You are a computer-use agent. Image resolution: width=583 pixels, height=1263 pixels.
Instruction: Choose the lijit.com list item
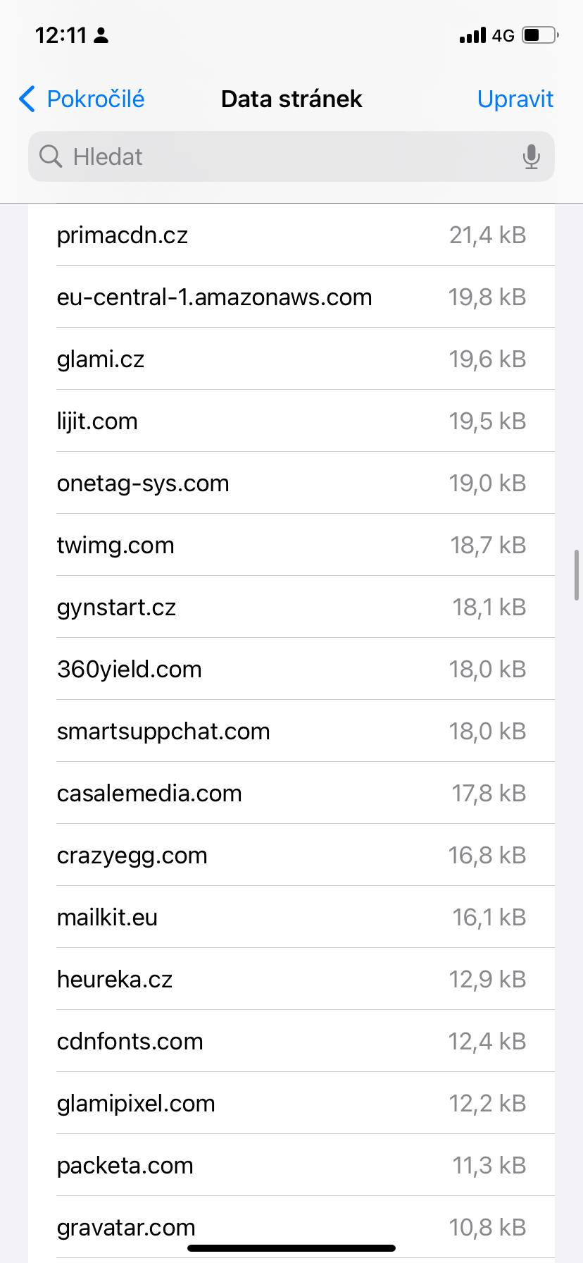(x=291, y=421)
